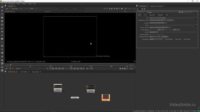Open the Global frame range dropdown
The image size is (200, 112).
click(x=19, y=68)
